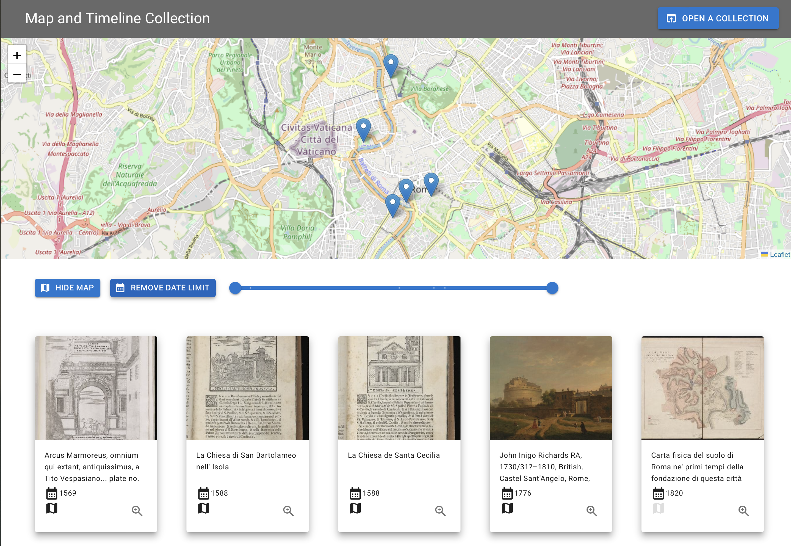Remove the date limit filter
Screen dimensions: 791x546
pyautogui.click(x=163, y=288)
